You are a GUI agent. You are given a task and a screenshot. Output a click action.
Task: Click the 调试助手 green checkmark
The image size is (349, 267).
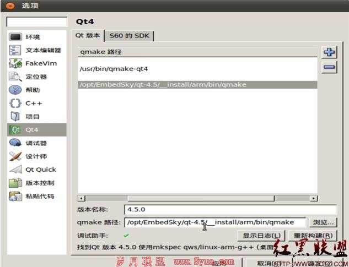click(126, 236)
